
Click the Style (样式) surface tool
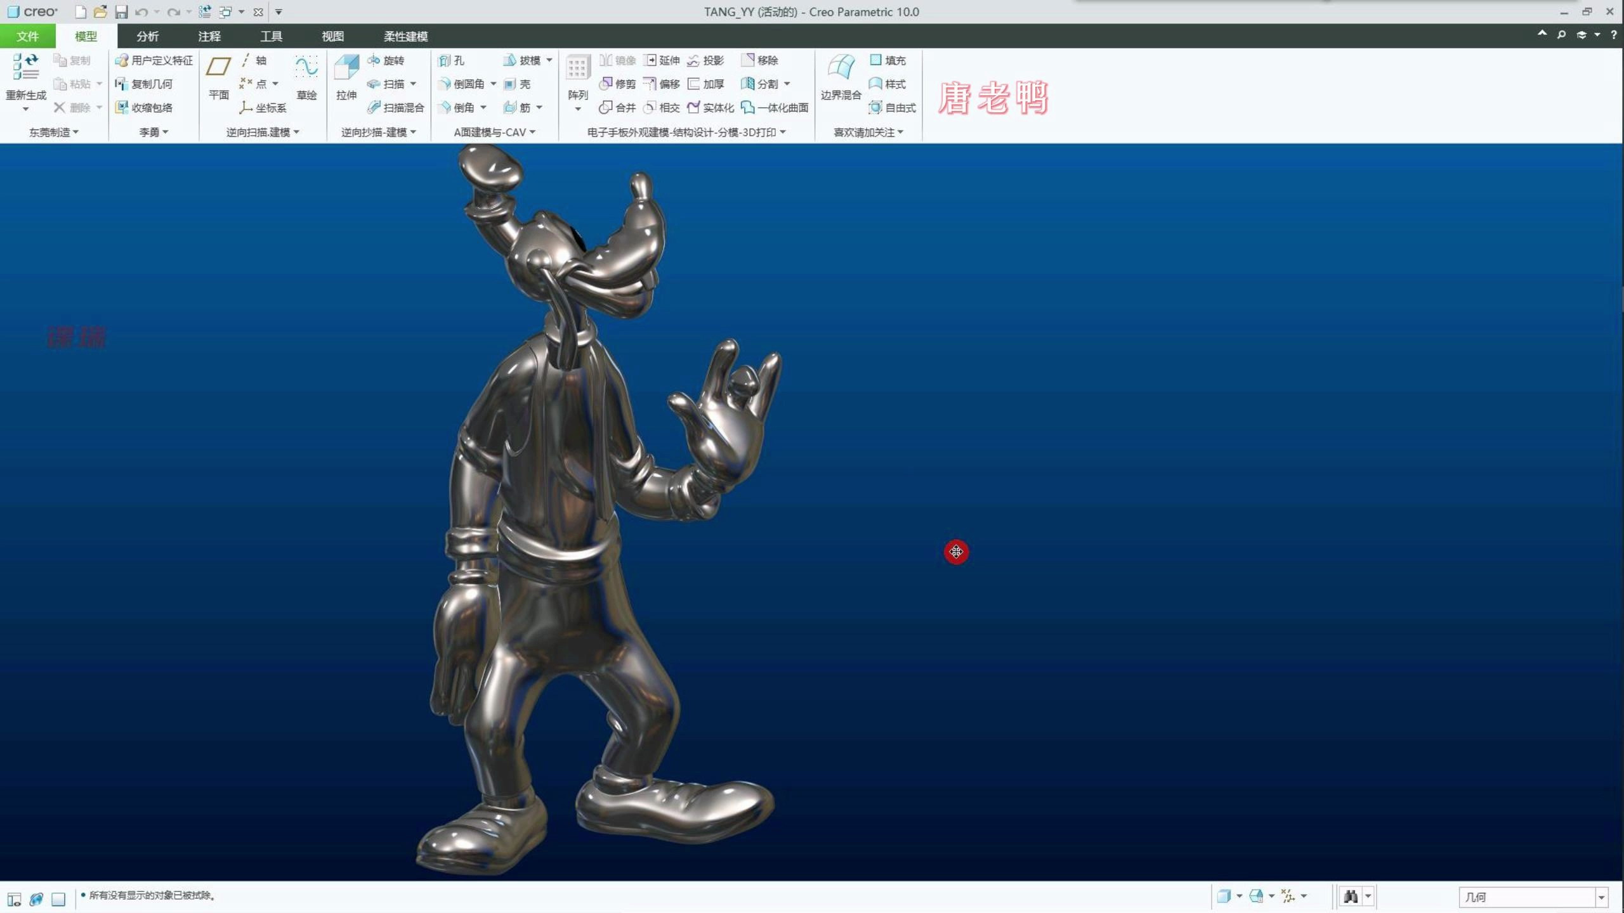click(887, 84)
